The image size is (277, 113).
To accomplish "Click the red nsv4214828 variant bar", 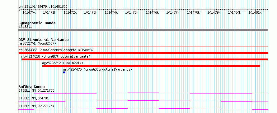I will [144, 59].
